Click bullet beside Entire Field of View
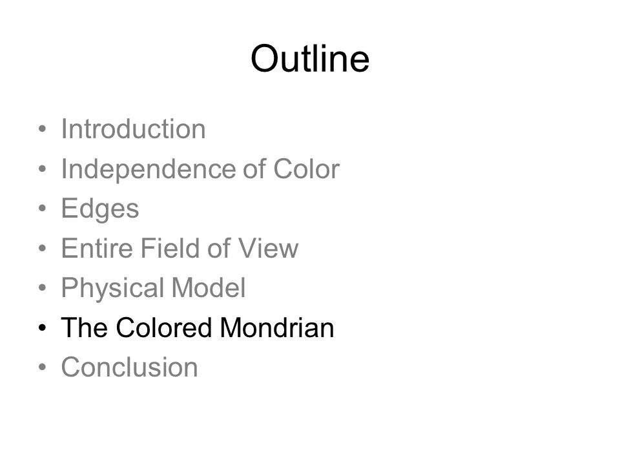The height and width of the screenshot is (465, 620). coord(43,248)
